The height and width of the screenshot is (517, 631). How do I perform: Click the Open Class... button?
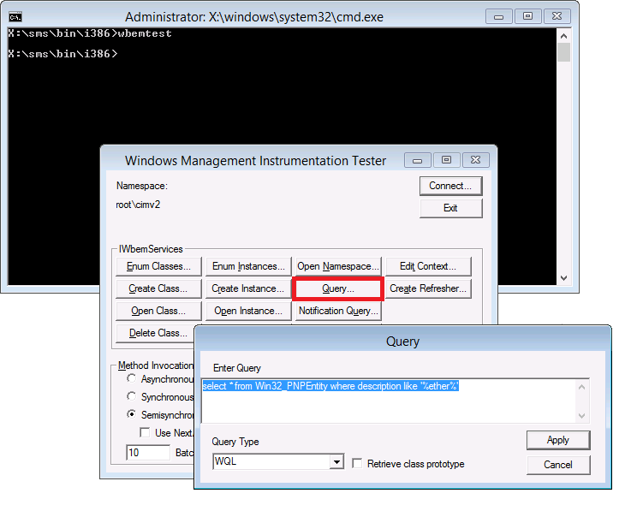click(158, 311)
